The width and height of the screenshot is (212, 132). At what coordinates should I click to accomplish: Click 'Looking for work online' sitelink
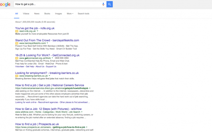26,102
